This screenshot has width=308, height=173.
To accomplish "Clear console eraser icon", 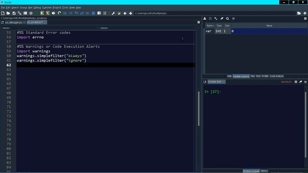I will point(300,82).
